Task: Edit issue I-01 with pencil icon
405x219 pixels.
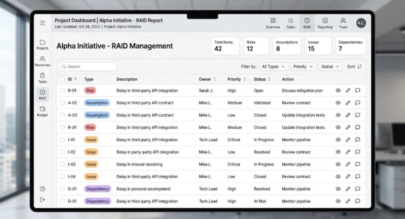Action: (348, 140)
